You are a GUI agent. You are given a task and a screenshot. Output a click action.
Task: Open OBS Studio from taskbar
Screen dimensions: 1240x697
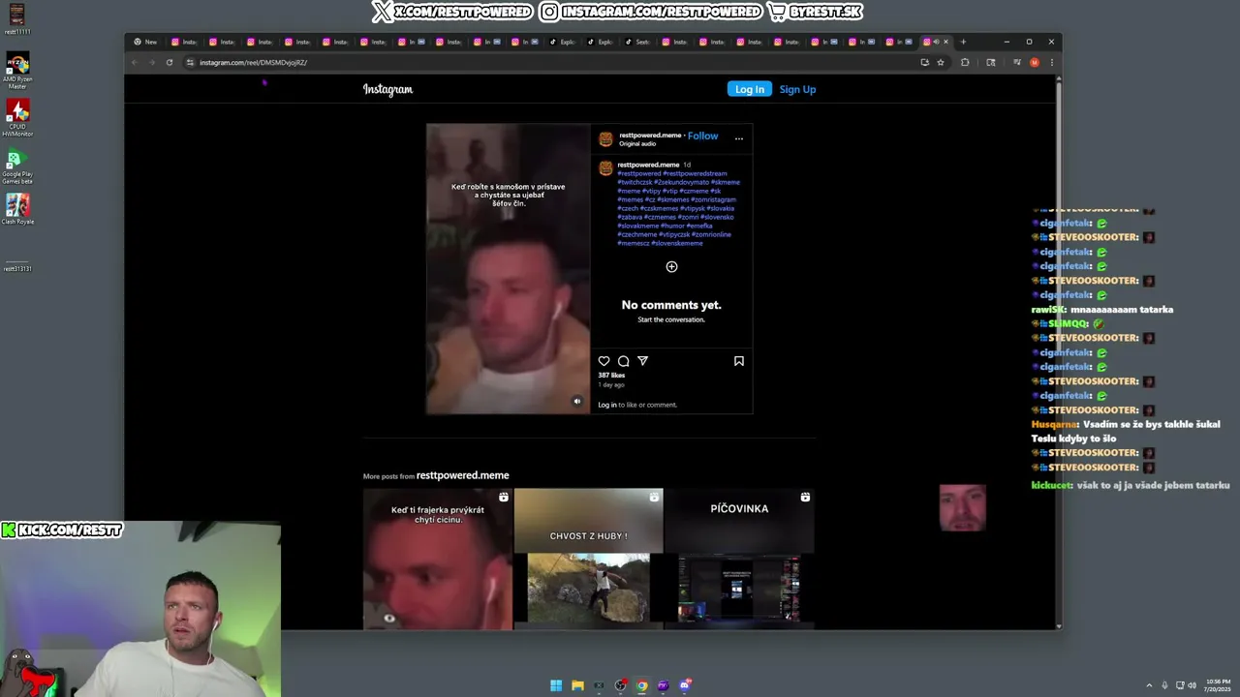[x=620, y=685]
